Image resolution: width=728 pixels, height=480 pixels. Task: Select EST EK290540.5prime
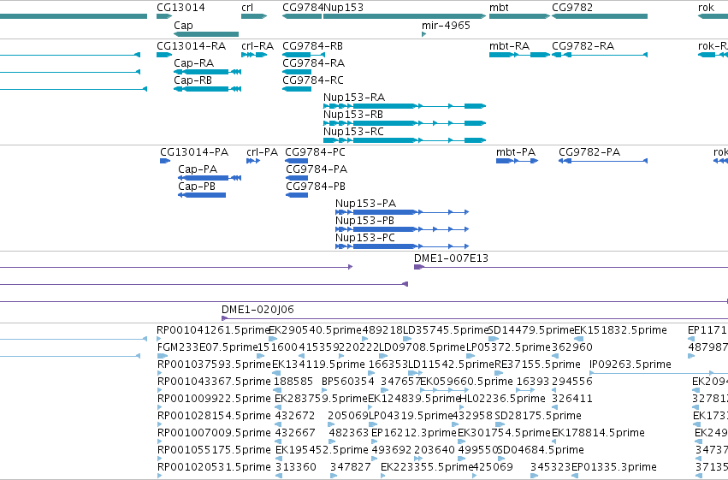pos(316,330)
